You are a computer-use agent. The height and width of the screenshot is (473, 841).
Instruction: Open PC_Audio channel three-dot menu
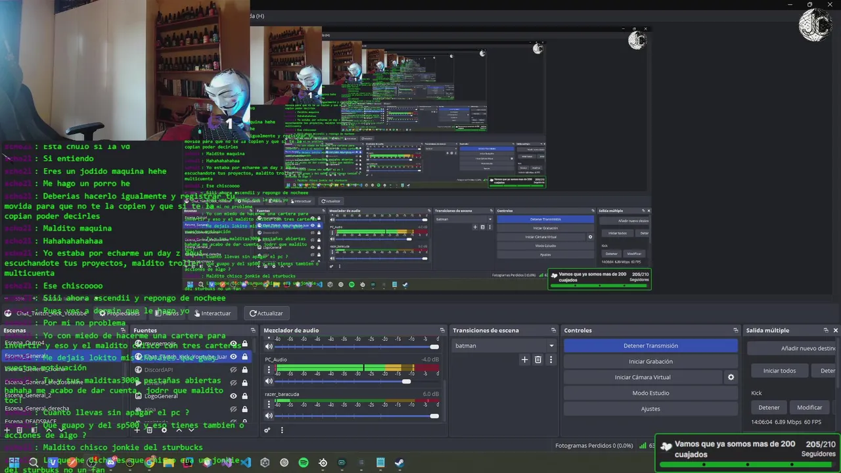click(269, 370)
